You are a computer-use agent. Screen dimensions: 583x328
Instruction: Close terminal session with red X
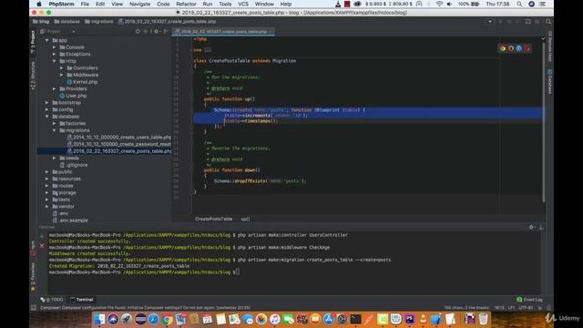[42, 245]
